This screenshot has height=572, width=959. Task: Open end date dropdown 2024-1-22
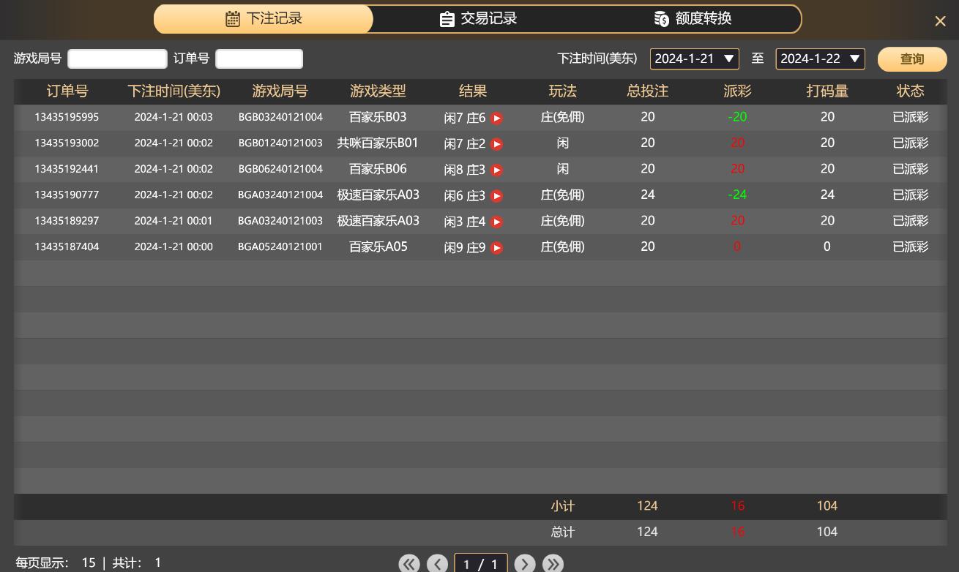click(820, 59)
